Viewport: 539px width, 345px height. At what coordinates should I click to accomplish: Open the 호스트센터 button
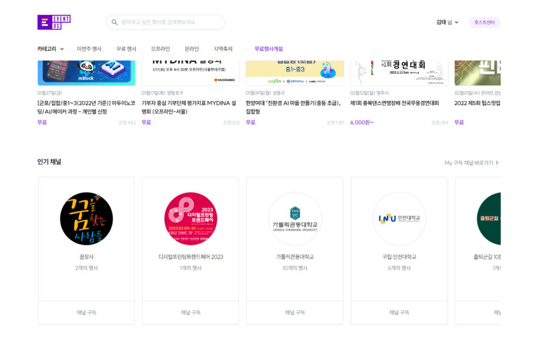tap(484, 22)
